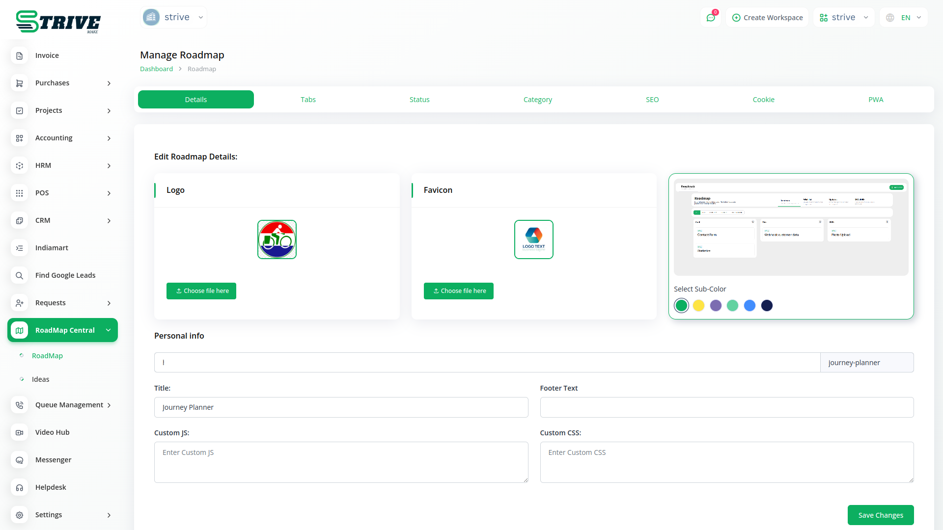Viewport: 943px width, 530px height.
Task: Pick the dark navy sub-color swatch
Action: pos(767,306)
